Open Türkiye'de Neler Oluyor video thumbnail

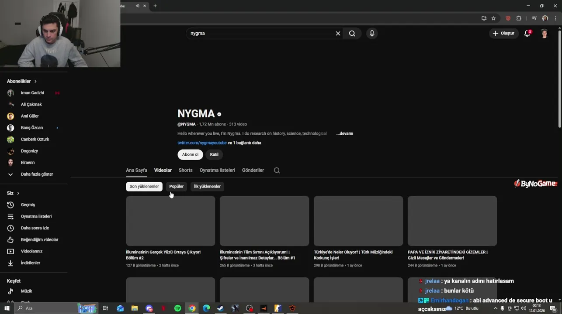(x=358, y=221)
